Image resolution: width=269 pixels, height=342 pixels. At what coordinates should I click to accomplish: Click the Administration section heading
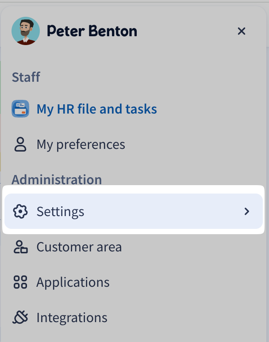(x=57, y=180)
